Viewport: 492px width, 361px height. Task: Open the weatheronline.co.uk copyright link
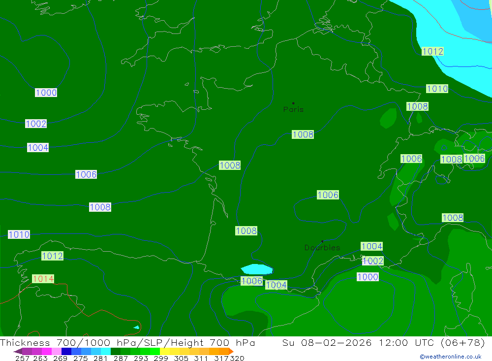[x=451, y=357]
